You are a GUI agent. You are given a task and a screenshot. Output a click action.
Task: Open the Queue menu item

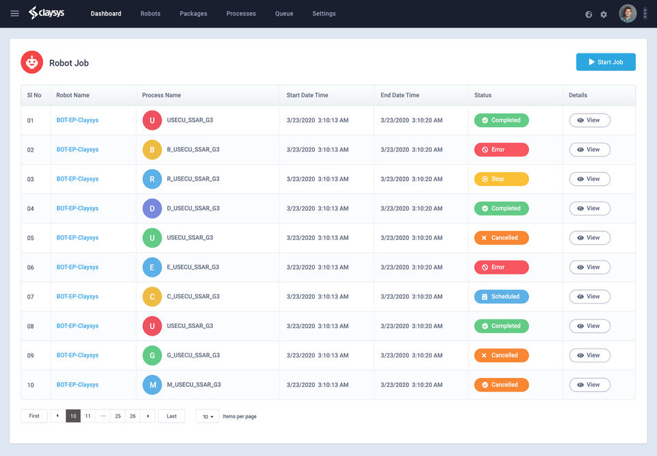[284, 14]
